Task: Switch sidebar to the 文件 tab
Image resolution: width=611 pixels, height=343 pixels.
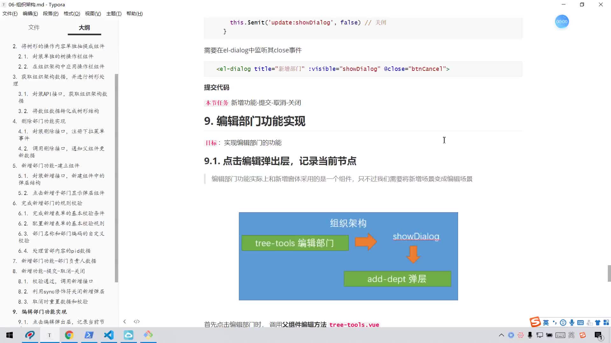Action: point(34,28)
